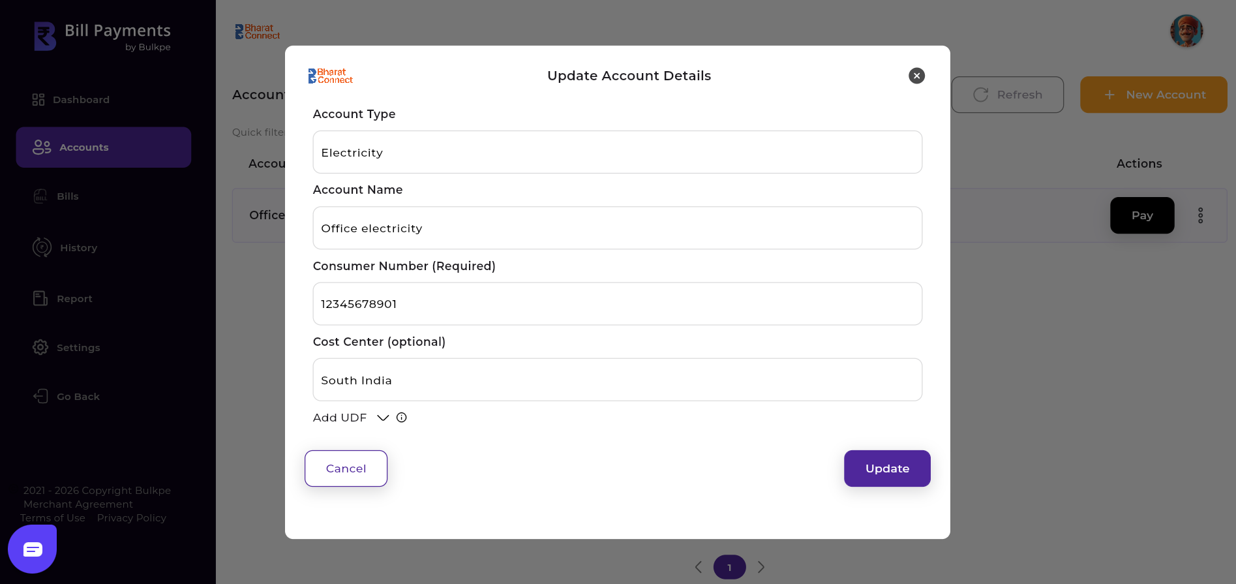Click the Consumer Number field

pyautogui.click(x=617, y=304)
